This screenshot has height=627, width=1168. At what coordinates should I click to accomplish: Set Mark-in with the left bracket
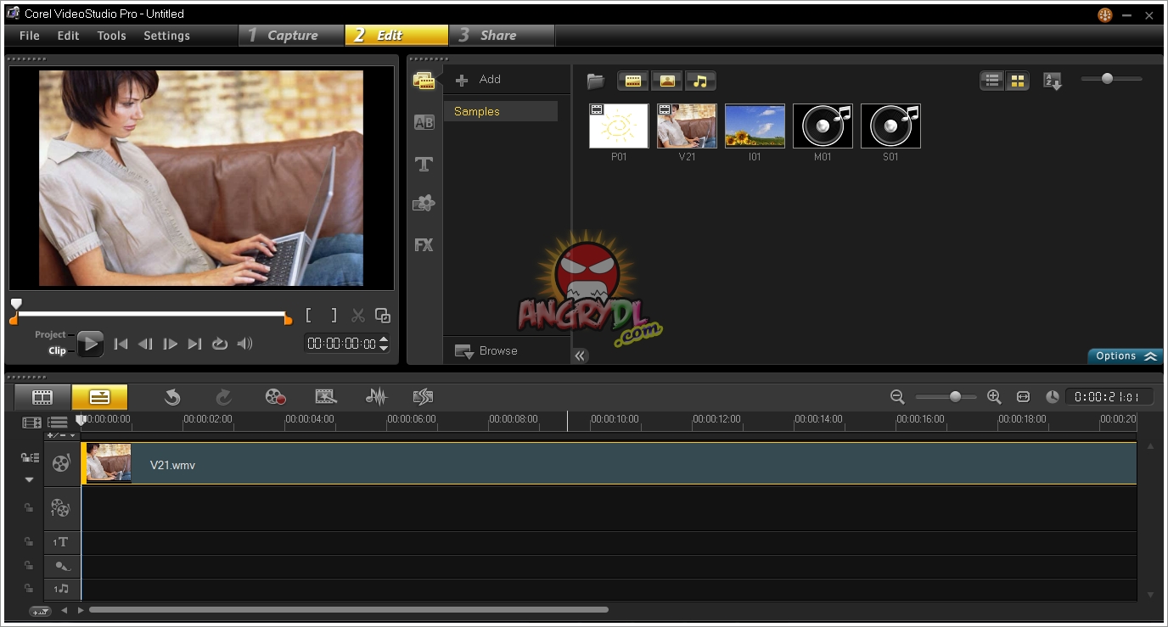[x=309, y=316]
